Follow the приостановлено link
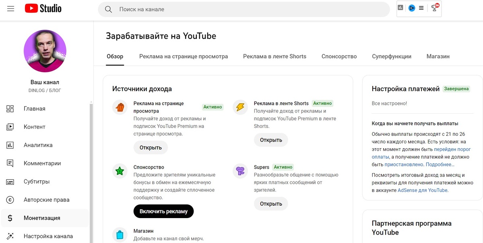The height and width of the screenshot is (243, 483). 404,164
